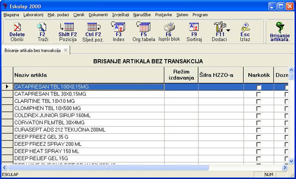Click horizontal scrollbar right arrow
Image resolution: width=296 pixels, height=179 pixels.
(x=285, y=167)
